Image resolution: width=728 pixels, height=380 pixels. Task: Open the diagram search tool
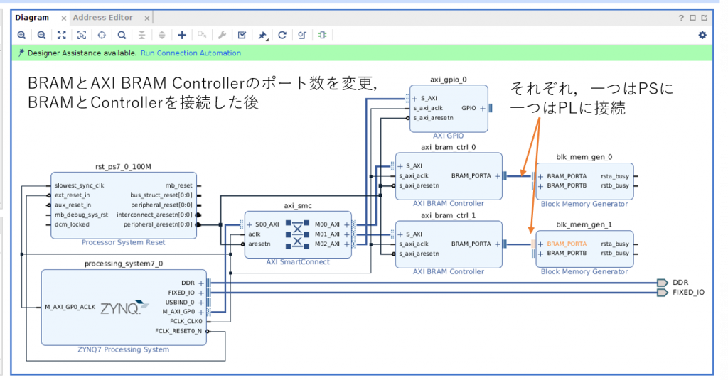(122, 35)
